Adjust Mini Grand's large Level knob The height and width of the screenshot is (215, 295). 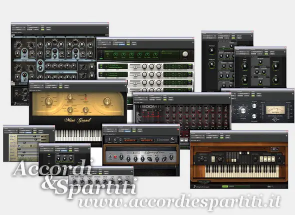[x=107, y=101]
